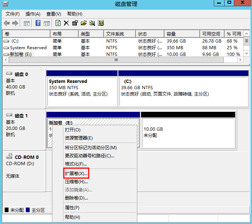The image size is (252, 224).
Task: Click the 68 % available cell
Action: click(x=232, y=41)
